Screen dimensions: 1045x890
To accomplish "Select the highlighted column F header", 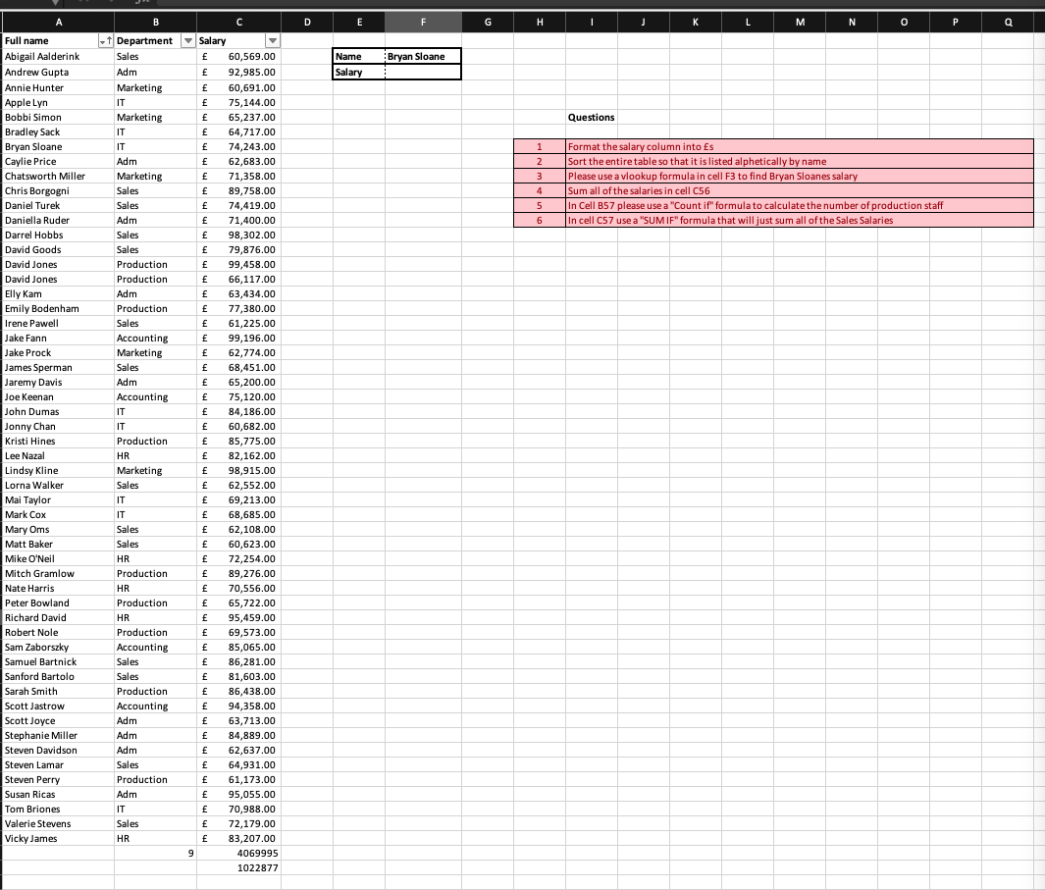I will (x=422, y=21).
